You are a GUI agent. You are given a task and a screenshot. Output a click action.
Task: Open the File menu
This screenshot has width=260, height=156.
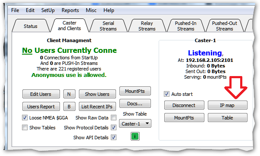point(15,10)
